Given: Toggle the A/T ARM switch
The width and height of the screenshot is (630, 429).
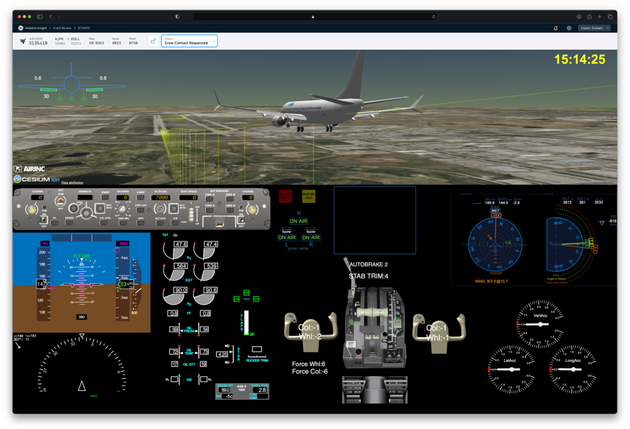Looking at the screenshot, I should point(60,200).
